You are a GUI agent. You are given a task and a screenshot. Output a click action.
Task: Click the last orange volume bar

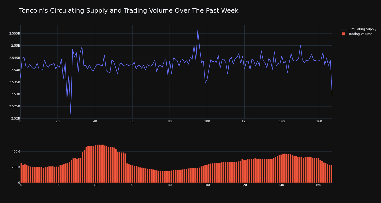(331, 174)
